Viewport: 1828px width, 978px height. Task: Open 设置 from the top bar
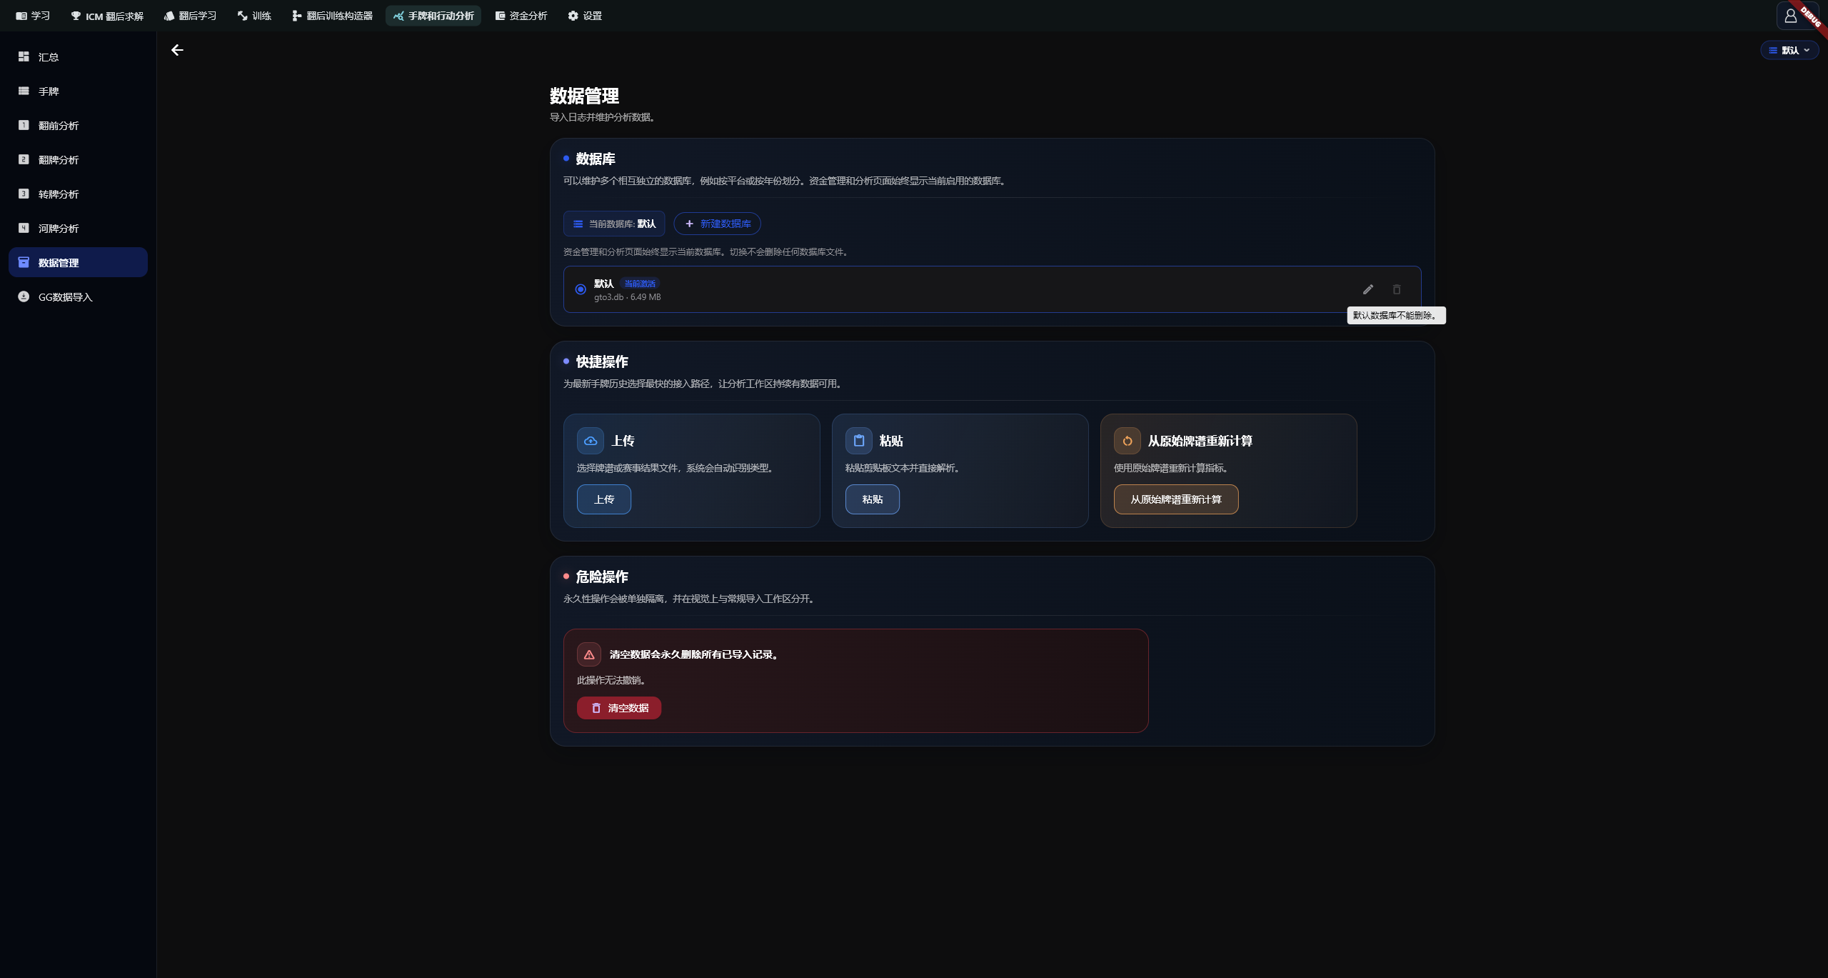click(585, 16)
